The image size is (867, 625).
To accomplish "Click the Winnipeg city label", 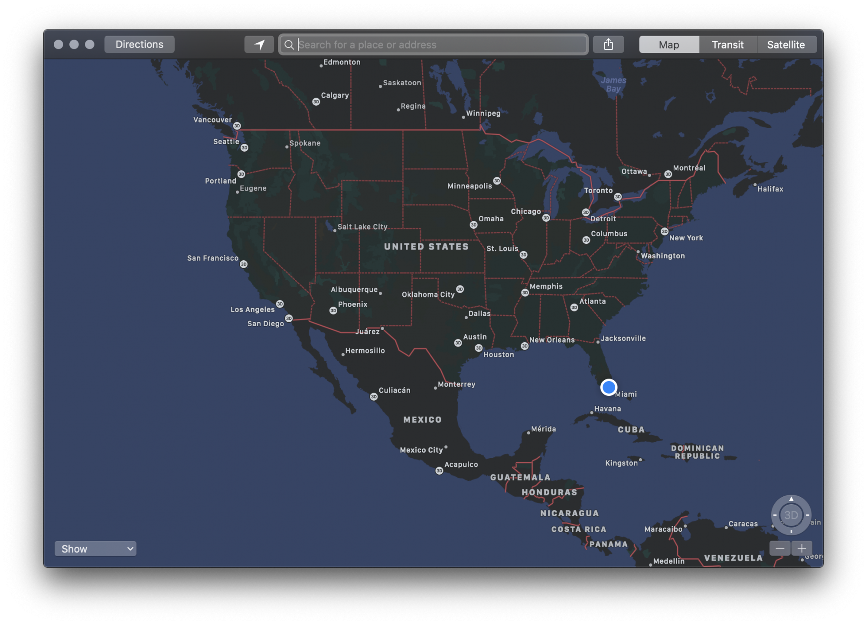I will click(483, 113).
